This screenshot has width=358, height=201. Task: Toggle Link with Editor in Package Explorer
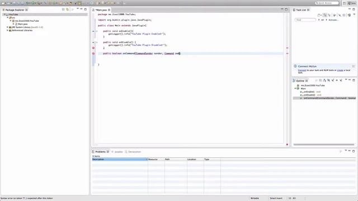click(67, 9)
